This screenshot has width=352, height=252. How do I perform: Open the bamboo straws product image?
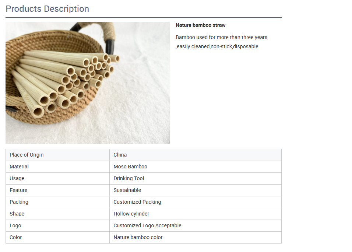point(88,83)
